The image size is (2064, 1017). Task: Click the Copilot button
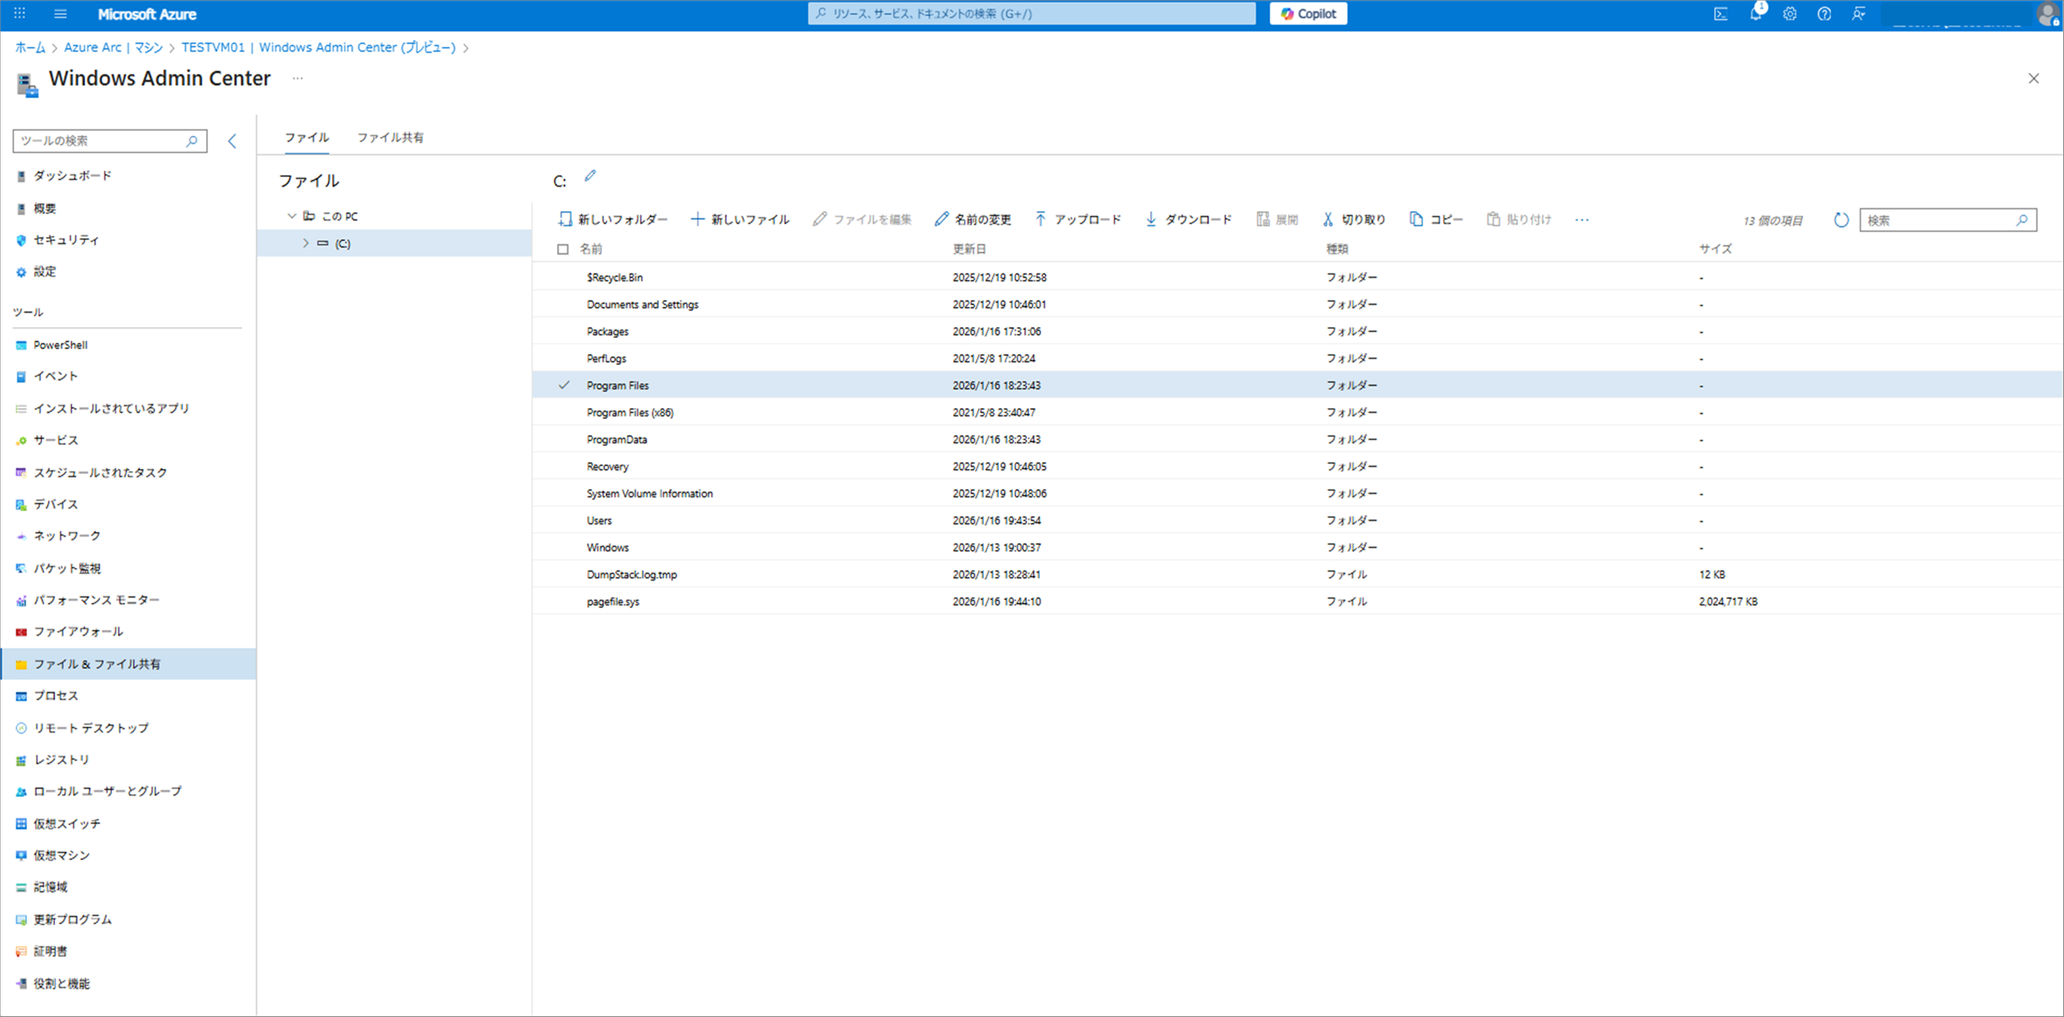1308,14
